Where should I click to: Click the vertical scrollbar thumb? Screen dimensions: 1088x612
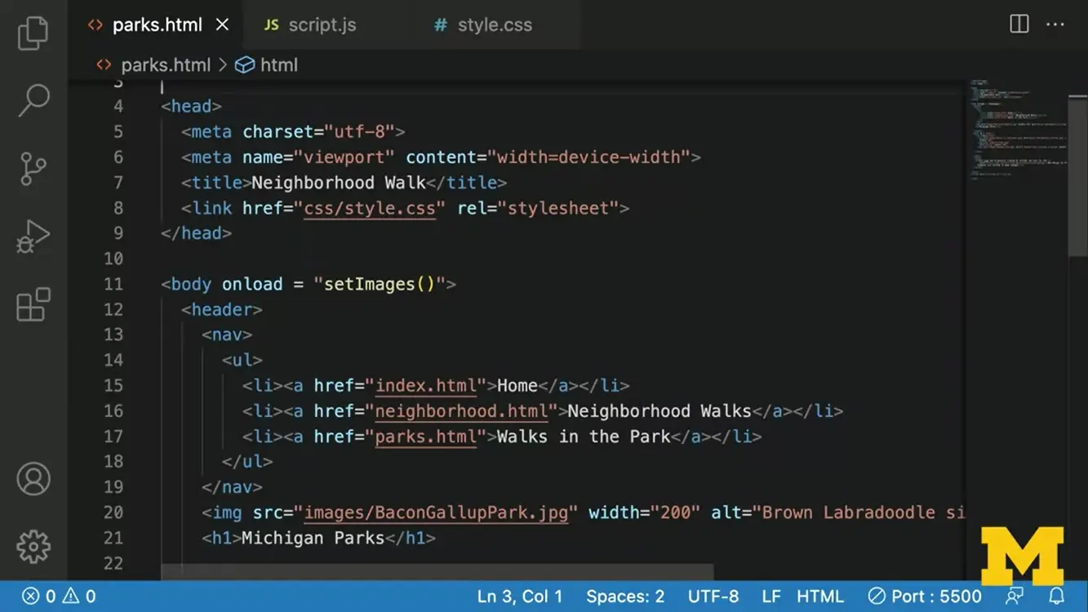click(x=1077, y=175)
